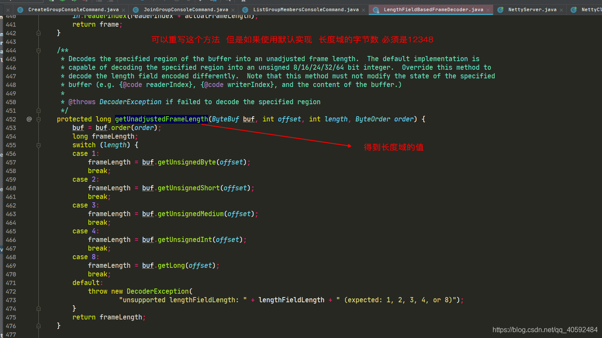Screen dimensions: 602x338
Task: Click line number 476 in the gutter
Action: 11,326
